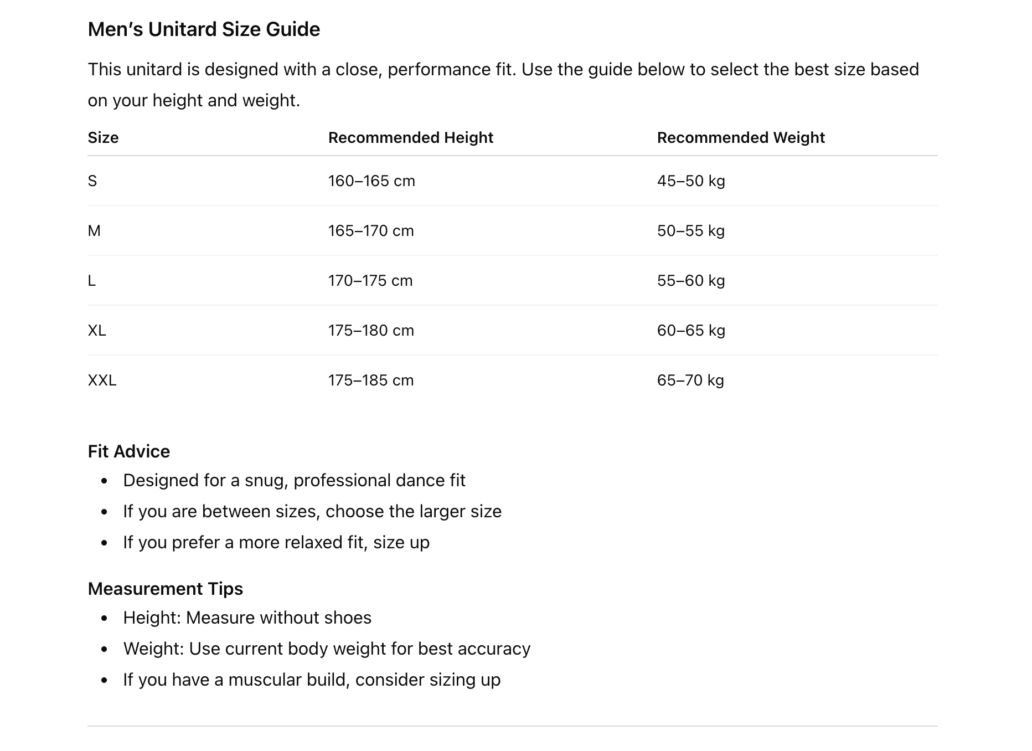1032x751 pixels.
Task: Click the Measurement Tips heading
Action: coord(165,589)
